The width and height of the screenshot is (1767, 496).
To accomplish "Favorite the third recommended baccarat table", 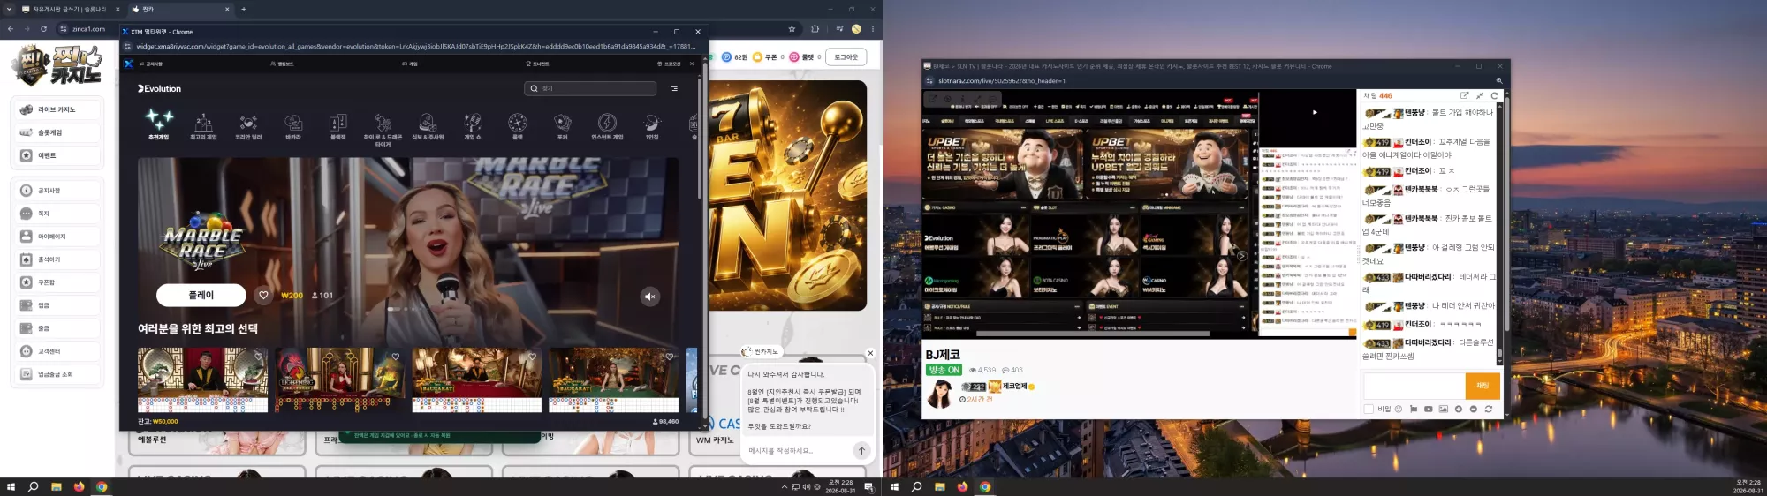I will tap(532, 357).
